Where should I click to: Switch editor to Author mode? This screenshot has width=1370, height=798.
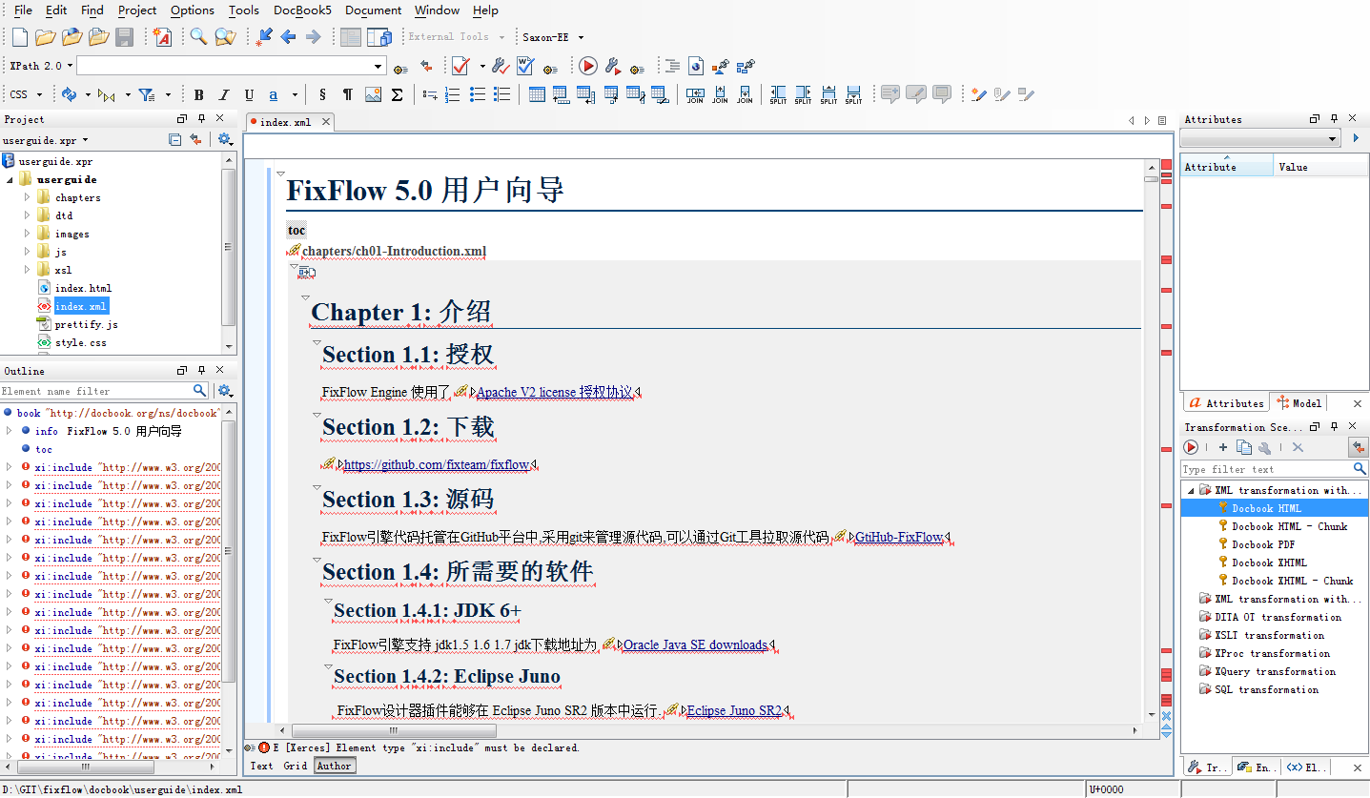(x=334, y=766)
